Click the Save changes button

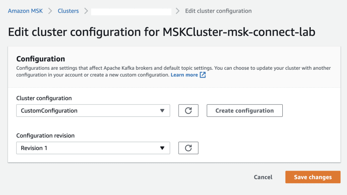pos(313,177)
